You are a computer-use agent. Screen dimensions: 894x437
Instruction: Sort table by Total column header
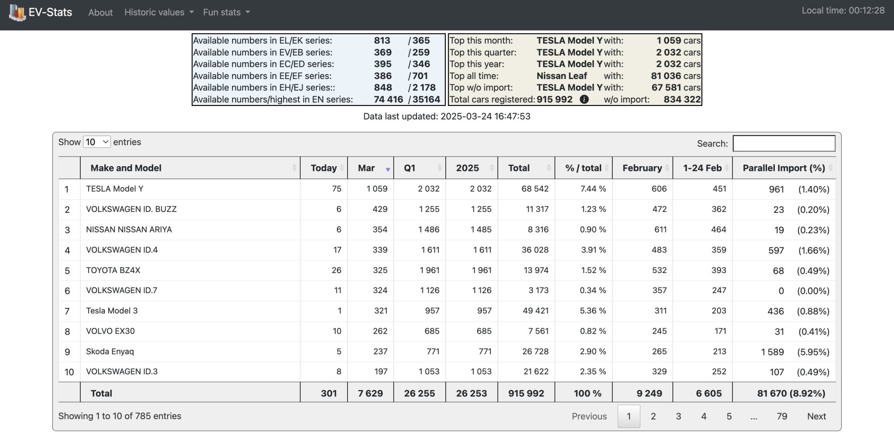coord(526,168)
